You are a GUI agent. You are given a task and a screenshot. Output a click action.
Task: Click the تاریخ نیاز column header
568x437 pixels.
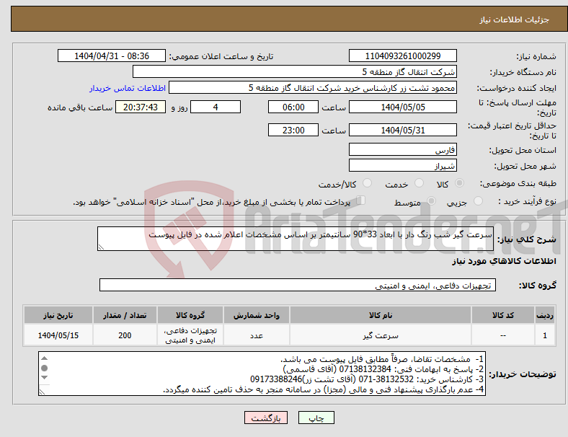click(58, 315)
